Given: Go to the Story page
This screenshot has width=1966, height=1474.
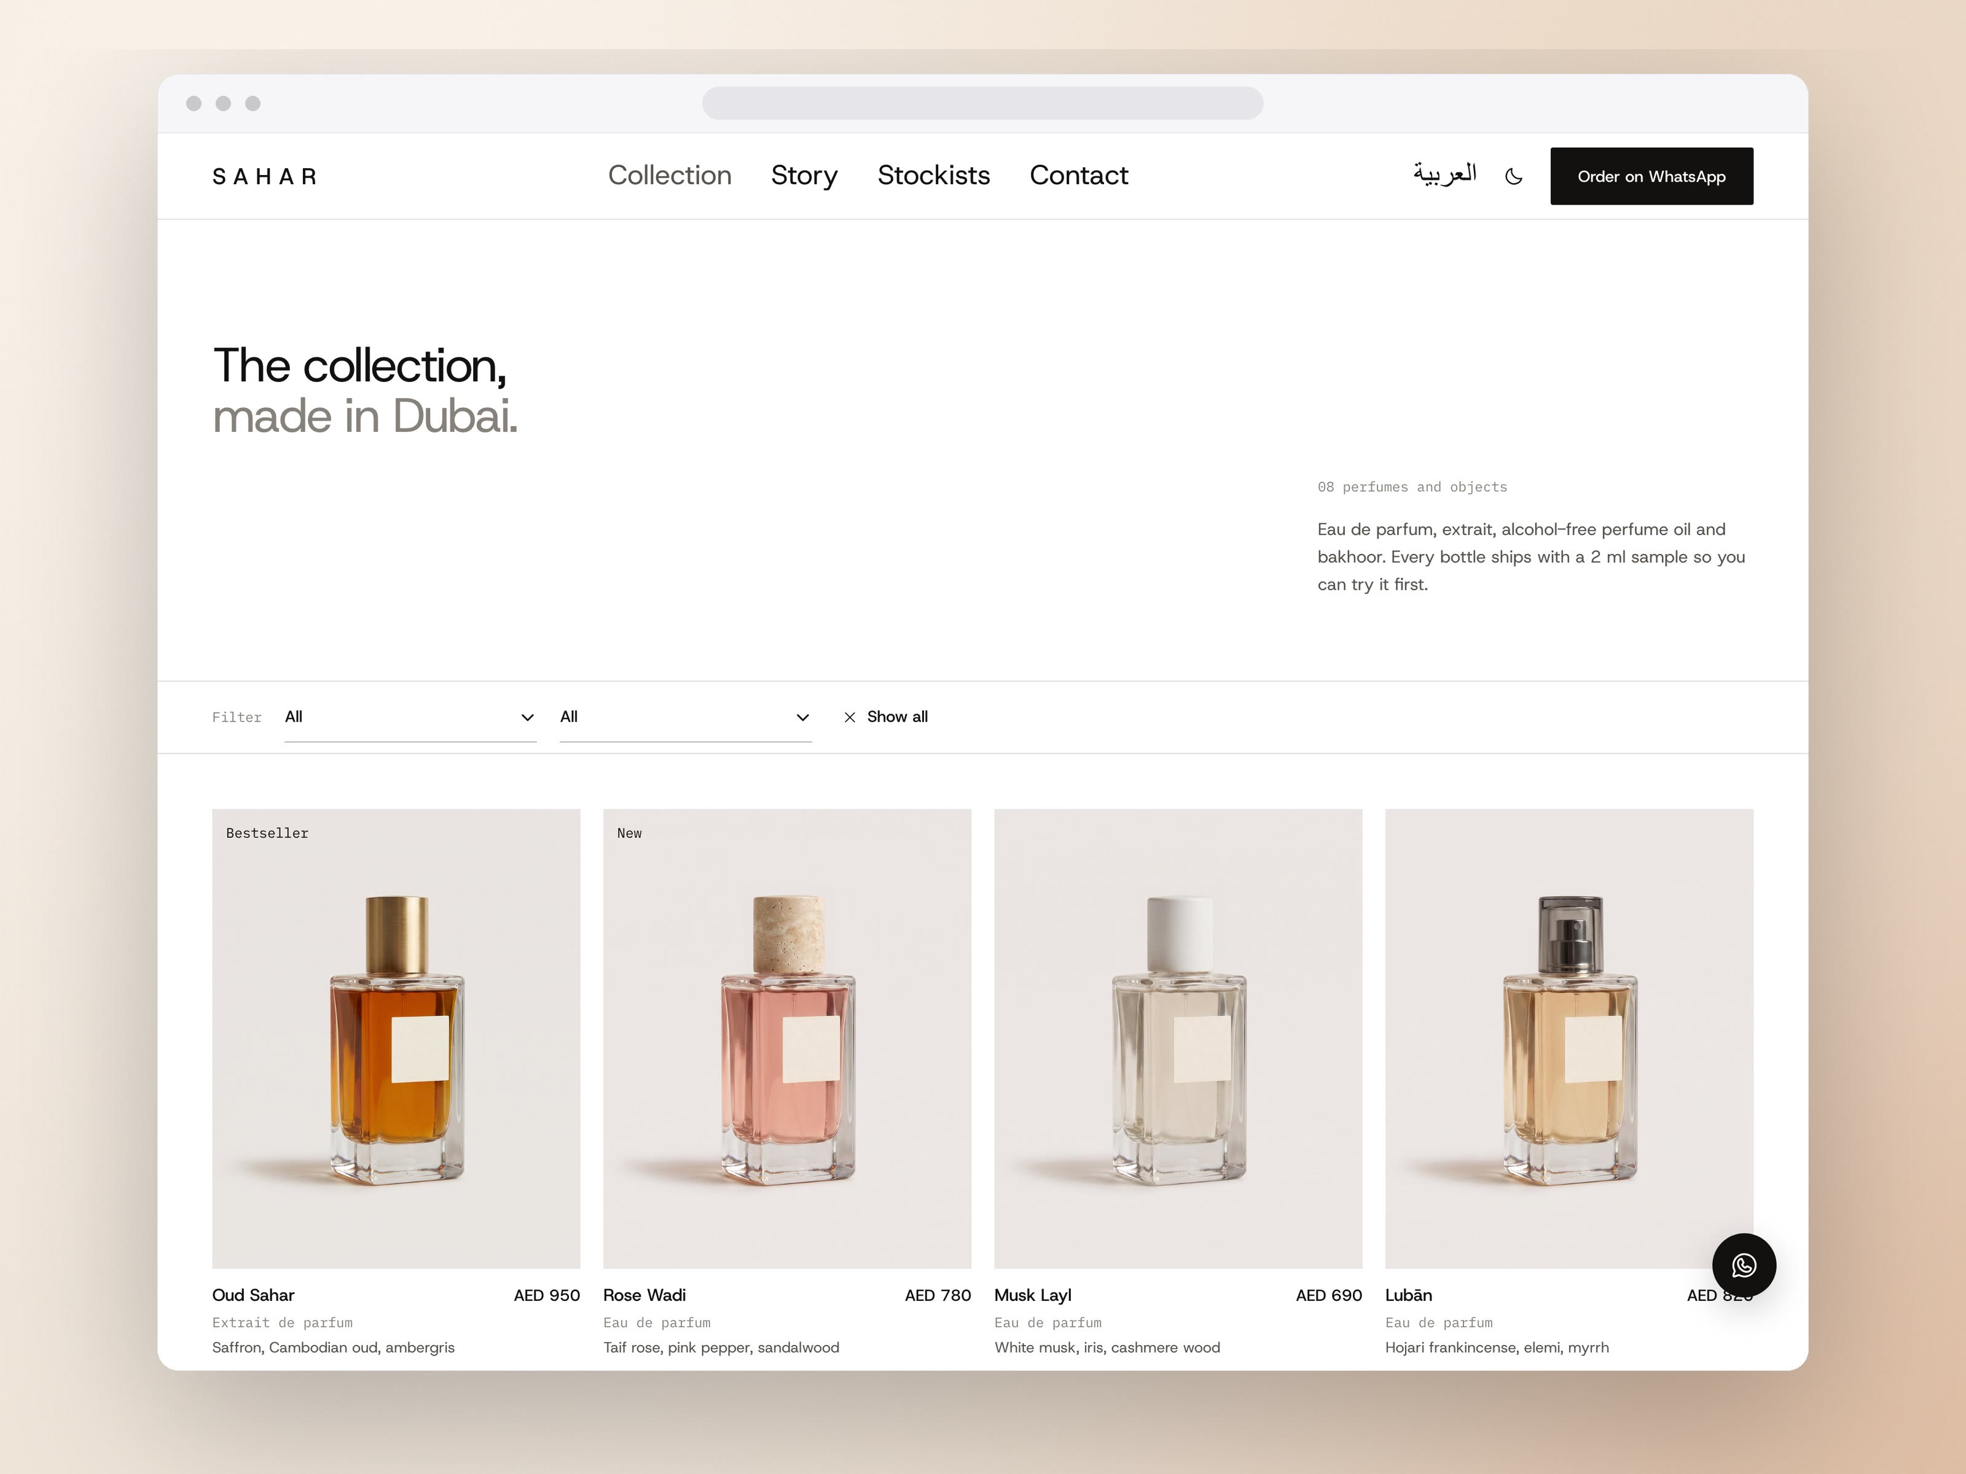Looking at the screenshot, I should click(x=804, y=175).
